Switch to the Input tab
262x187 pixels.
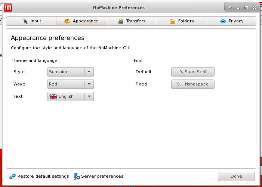31,21
